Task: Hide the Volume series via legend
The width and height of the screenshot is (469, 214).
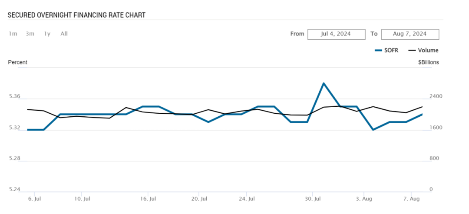Action: (423, 51)
